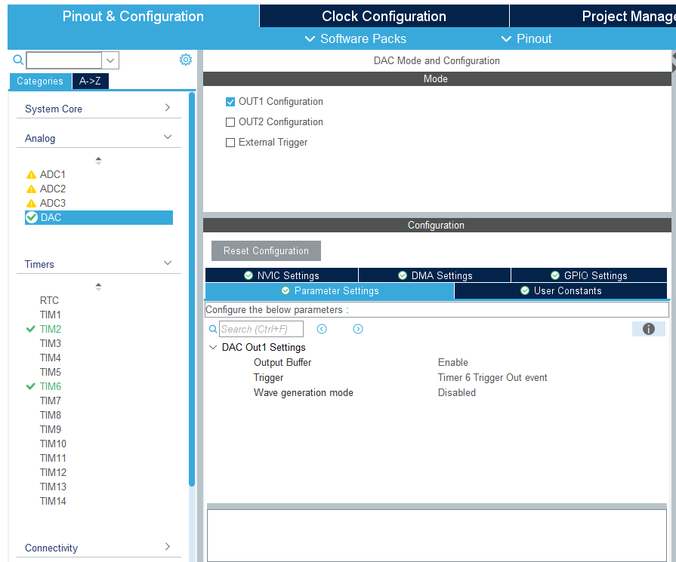
Task: Click the parameter Search (Ctrl+F) field
Action: [x=261, y=329]
